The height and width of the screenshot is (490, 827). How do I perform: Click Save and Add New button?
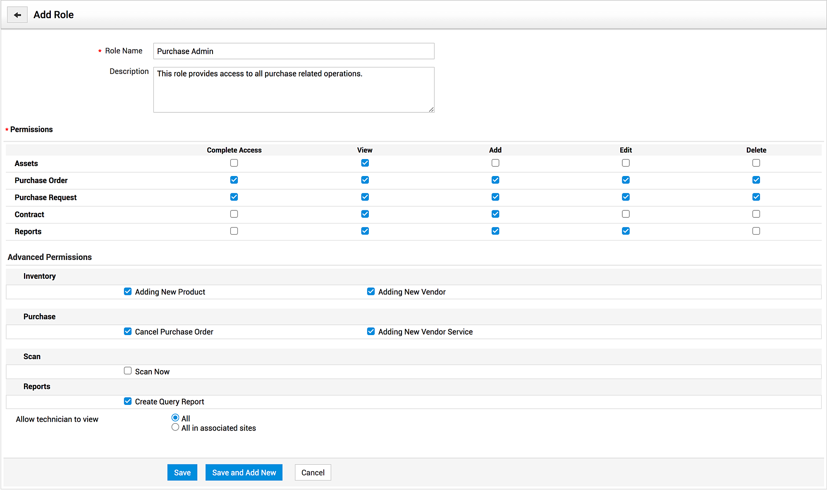click(244, 472)
